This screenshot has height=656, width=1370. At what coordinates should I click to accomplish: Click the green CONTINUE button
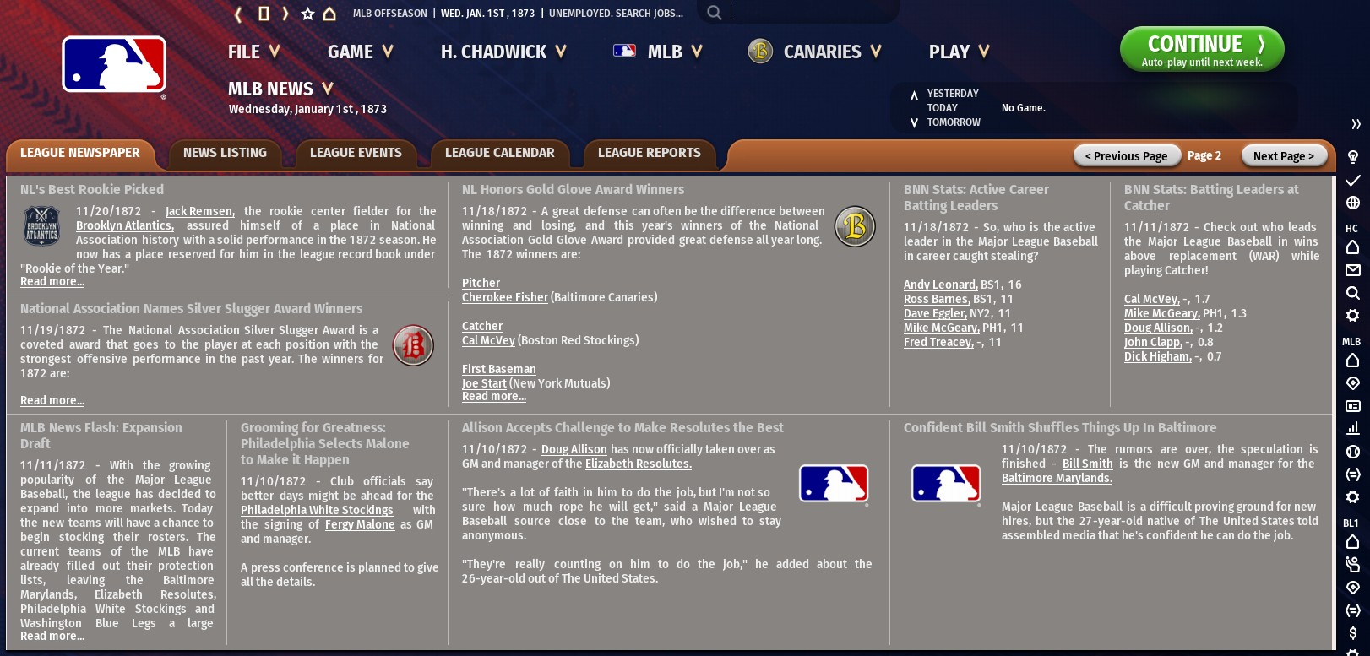point(1202,50)
